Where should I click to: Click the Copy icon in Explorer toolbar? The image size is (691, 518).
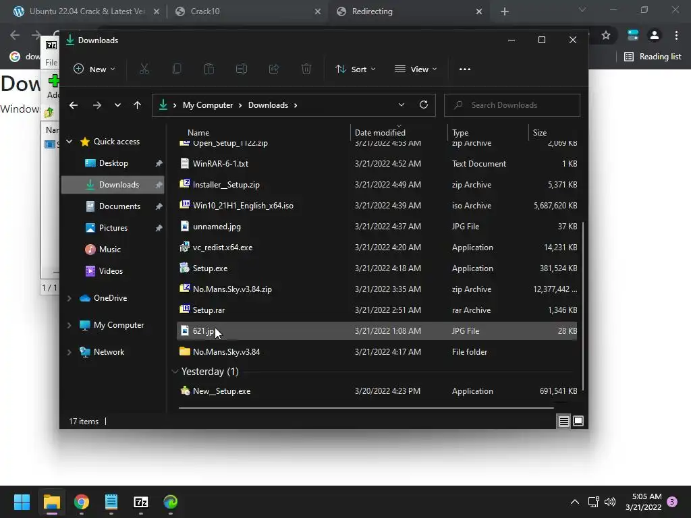(x=177, y=69)
